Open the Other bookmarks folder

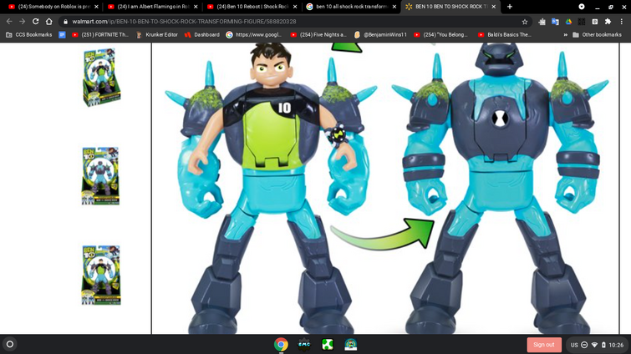598,35
